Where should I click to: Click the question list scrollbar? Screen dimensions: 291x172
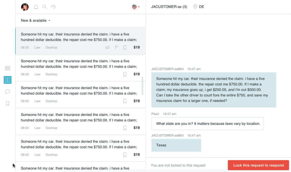pos(143,86)
